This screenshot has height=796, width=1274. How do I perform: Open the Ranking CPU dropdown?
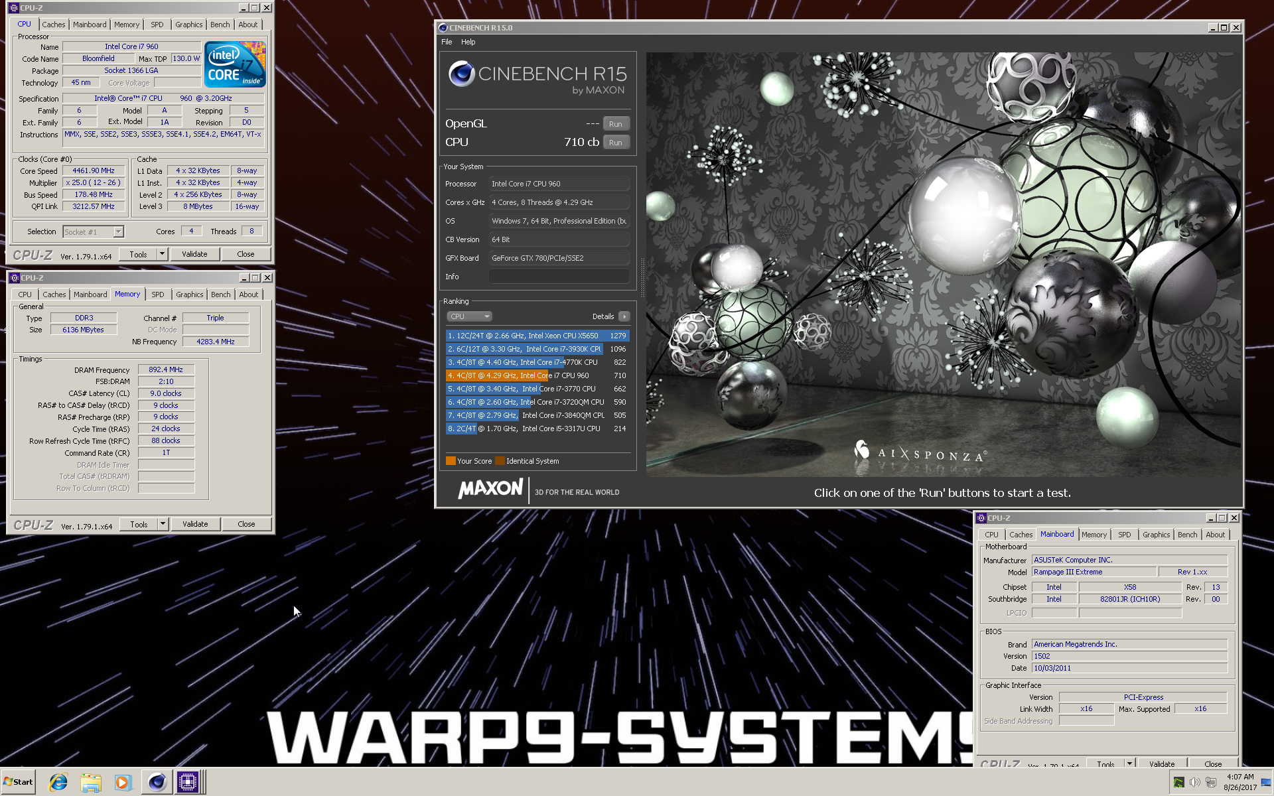pyautogui.click(x=470, y=316)
